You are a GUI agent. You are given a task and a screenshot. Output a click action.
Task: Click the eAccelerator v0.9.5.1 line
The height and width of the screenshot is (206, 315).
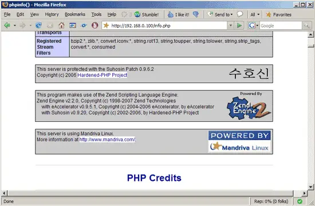click(128, 106)
